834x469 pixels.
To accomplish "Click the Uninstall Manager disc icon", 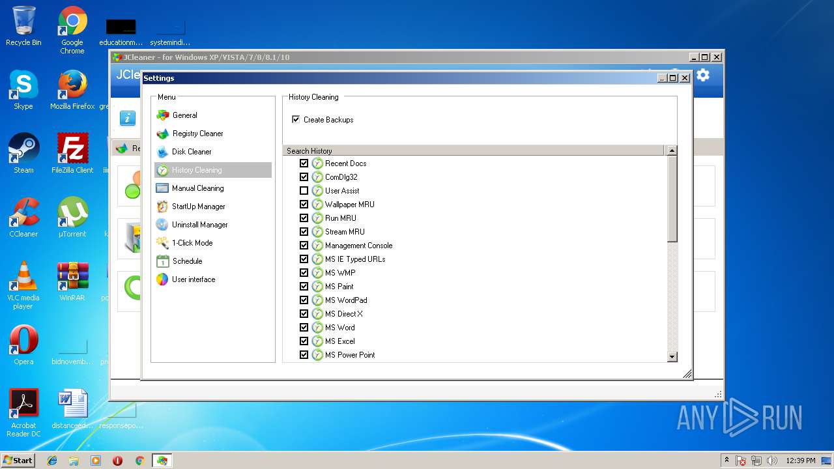I will [162, 225].
